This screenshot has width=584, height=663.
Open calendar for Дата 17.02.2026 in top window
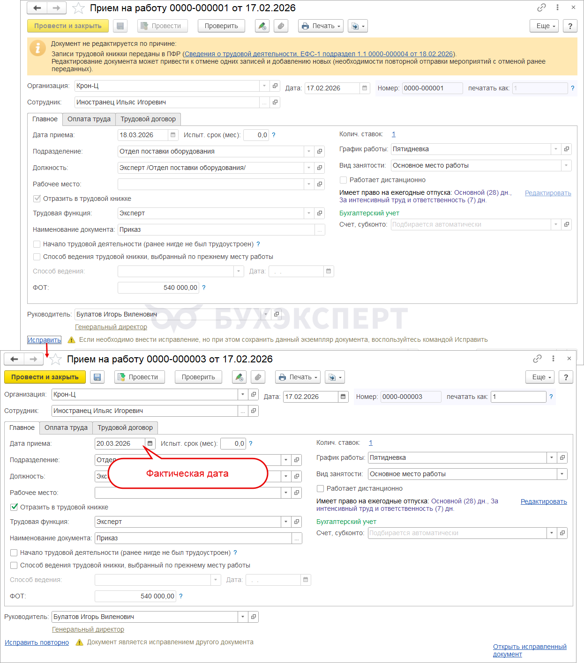(365, 88)
